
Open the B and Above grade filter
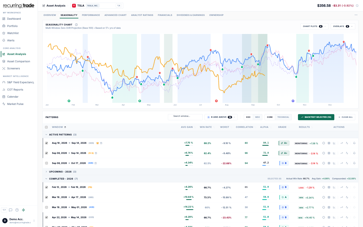point(221,117)
